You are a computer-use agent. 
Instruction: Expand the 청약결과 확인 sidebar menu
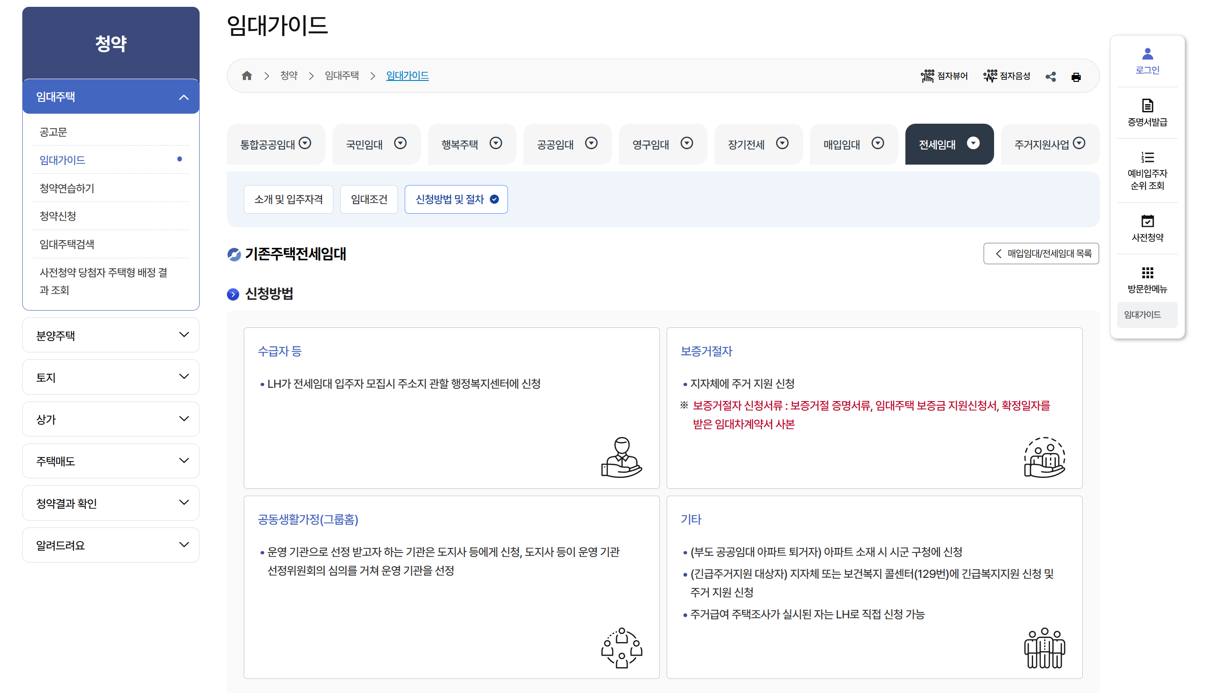[111, 503]
